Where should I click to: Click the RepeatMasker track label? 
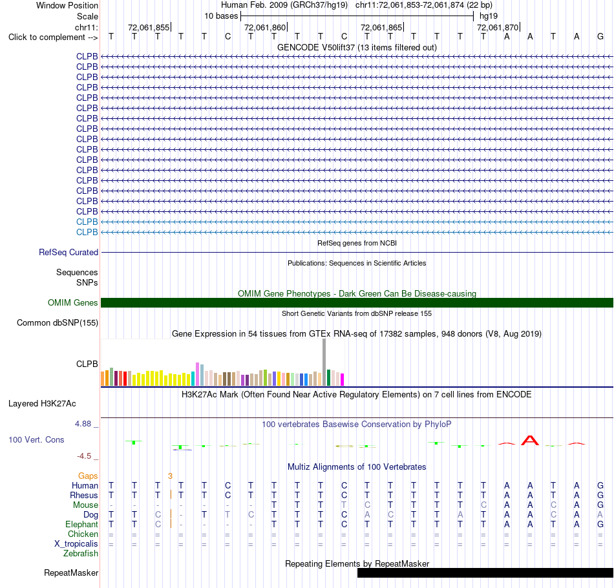point(71,572)
